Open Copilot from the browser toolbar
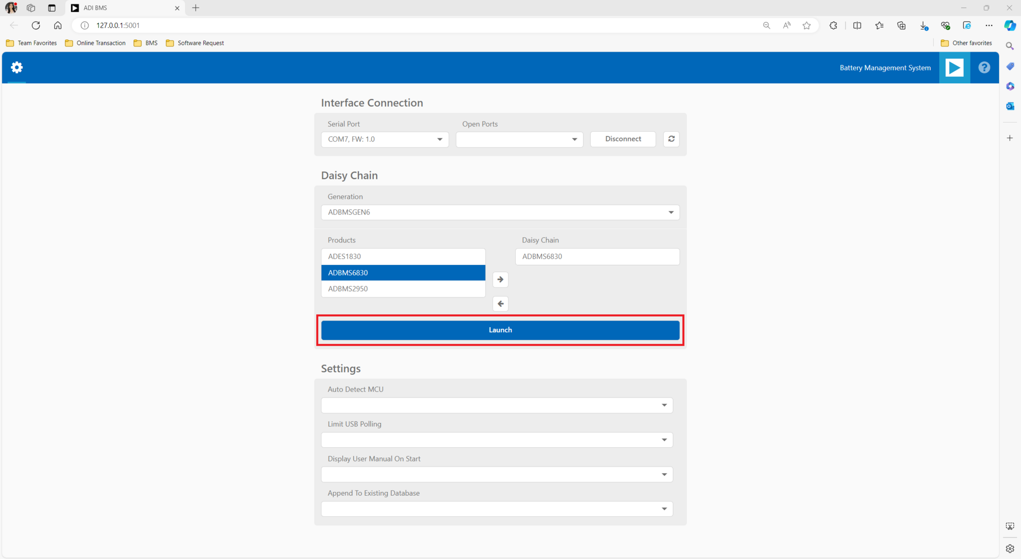 pos(1010,25)
